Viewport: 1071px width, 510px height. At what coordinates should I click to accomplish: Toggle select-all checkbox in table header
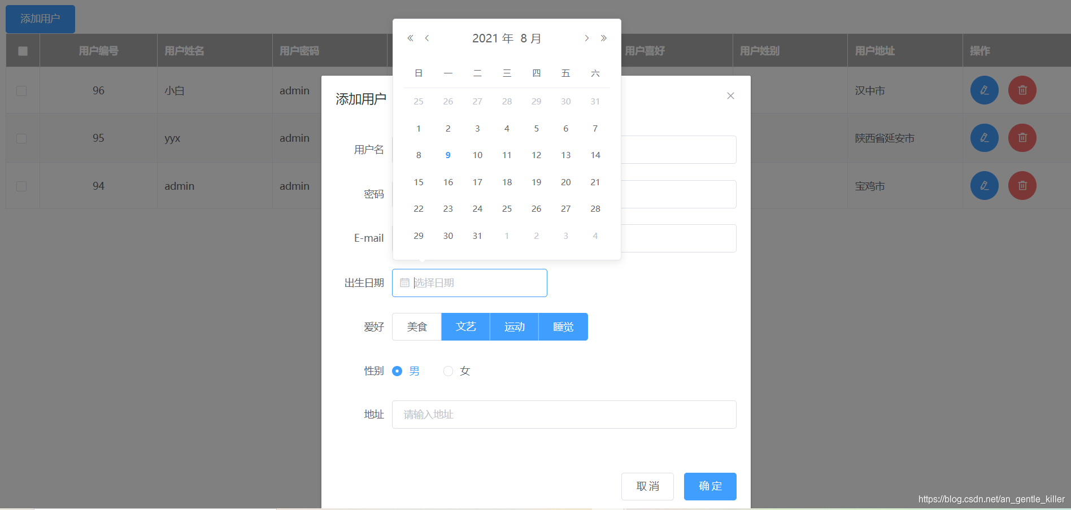pyautogui.click(x=23, y=51)
